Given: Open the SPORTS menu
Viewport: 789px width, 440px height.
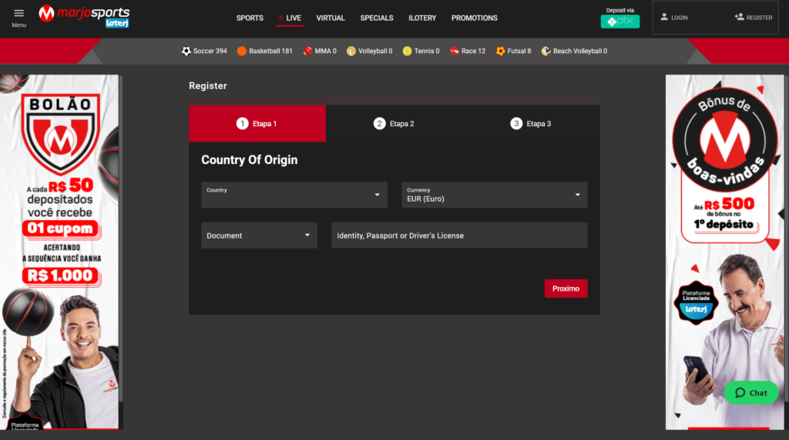Looking at the screenshot, I should pos(250,18).
